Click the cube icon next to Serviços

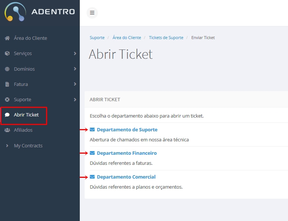[x=7, y=54]
